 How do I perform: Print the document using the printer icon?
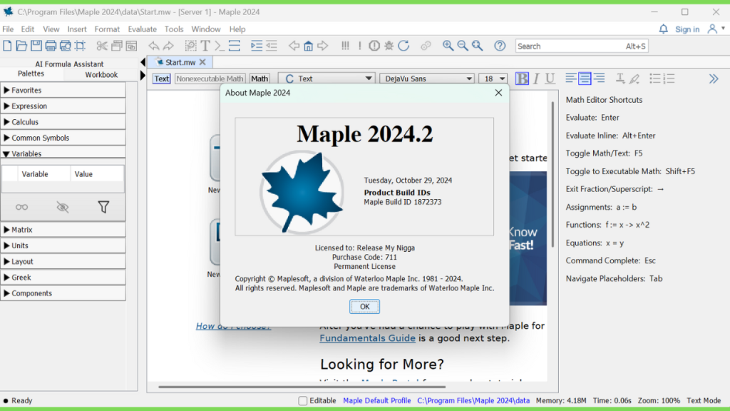tap(51, 46)
